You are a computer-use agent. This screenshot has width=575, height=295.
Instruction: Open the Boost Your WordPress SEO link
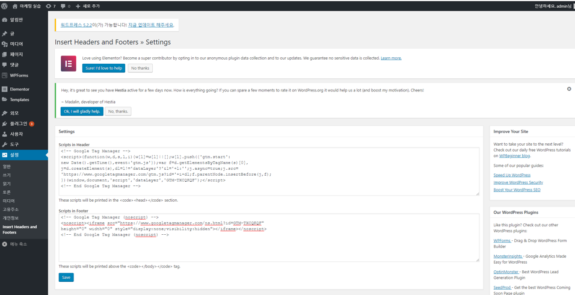tap(517, 190)
